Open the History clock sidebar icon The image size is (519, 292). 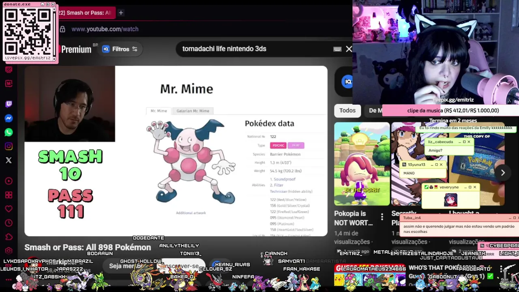[x=9, y=223]
